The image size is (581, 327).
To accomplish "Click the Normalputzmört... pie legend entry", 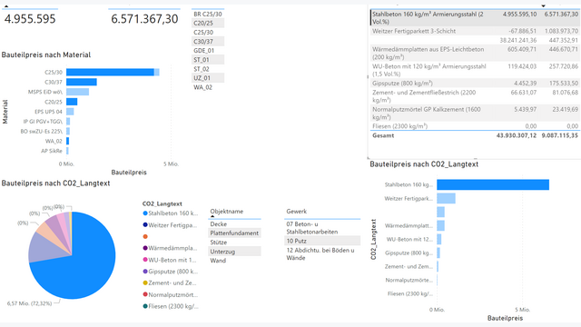I will coord(171,294).
